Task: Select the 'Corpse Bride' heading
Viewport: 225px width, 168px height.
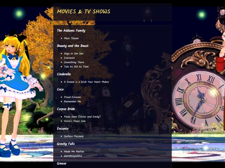Action: tap(66, 109)
